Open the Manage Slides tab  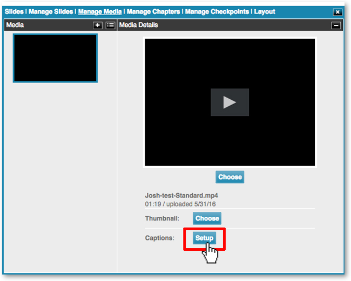tap(51, 12)
